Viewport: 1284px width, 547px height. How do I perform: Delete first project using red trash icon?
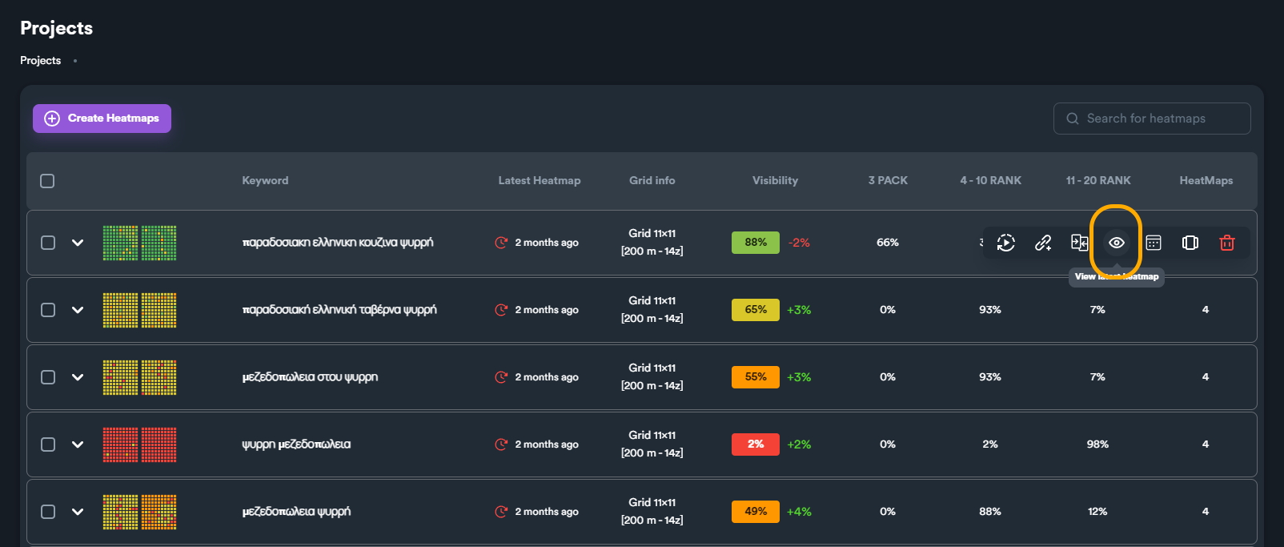[x=1227, y=243]
